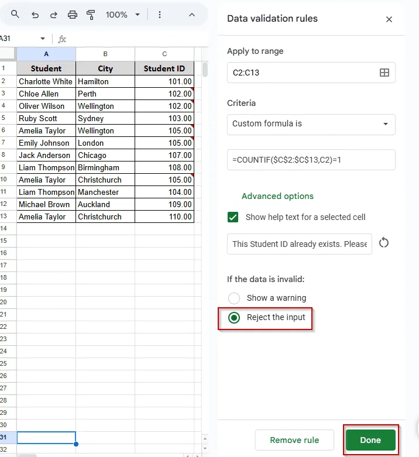The height and width of the screenshot is (457, 419).
Task: Click the scroll up arrow of the sheet
Action: pyautogui.click(x=205, y=438)
